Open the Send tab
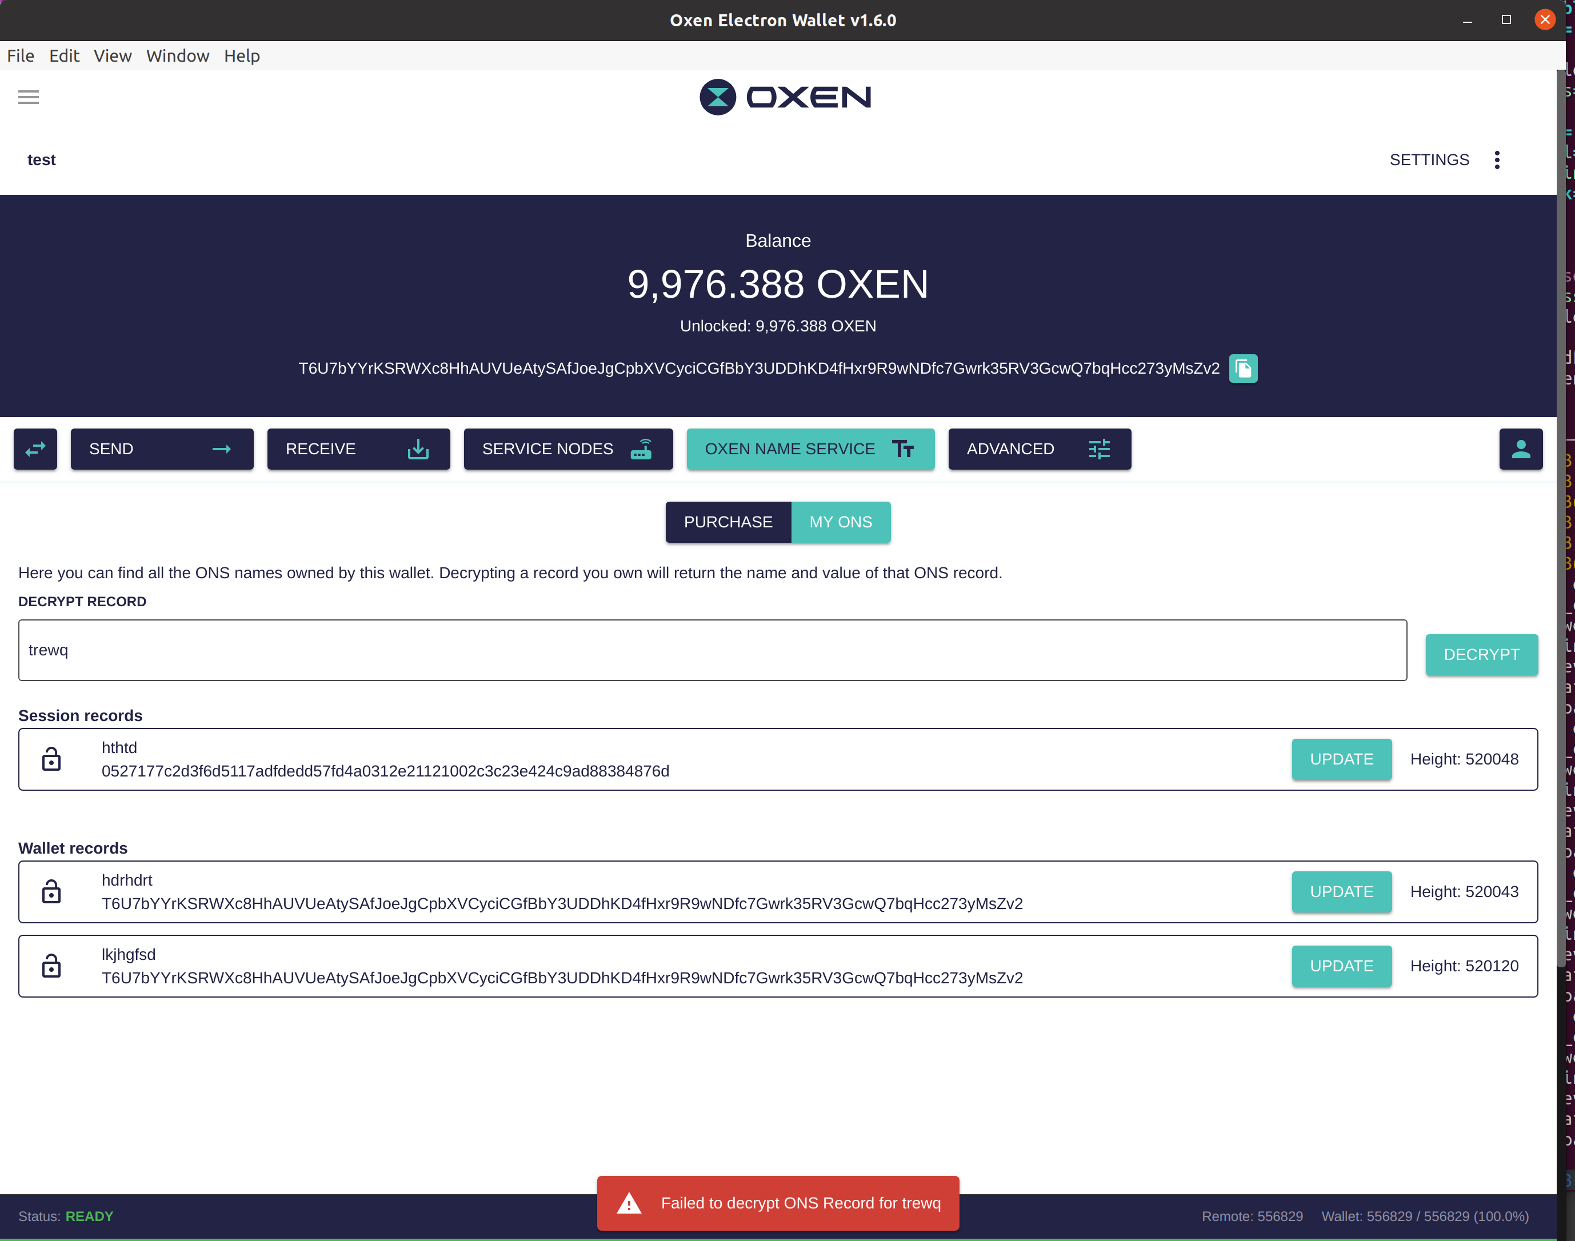Screen dimensions: 1575x1241 point(161,449)
